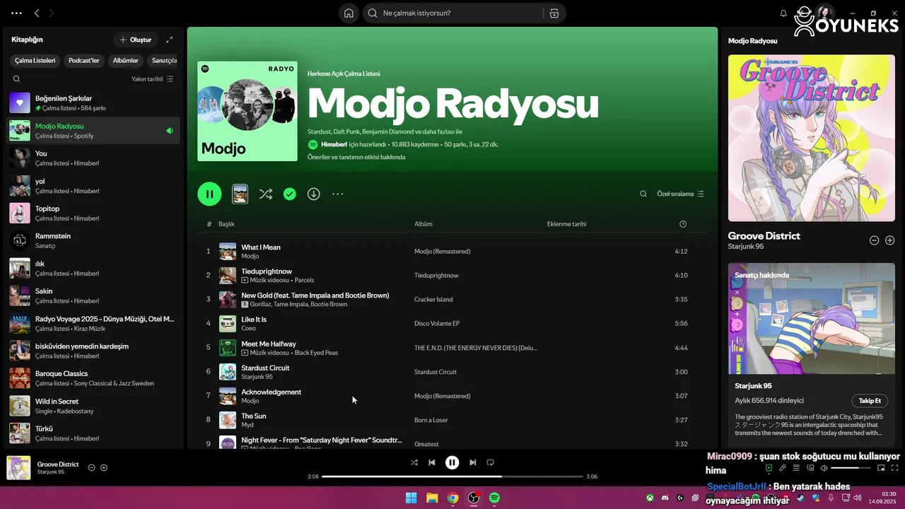Toggle shuffle in the bottom player bar
The image size is (905, 509).
pyautogui.click(x=414, y=462)
